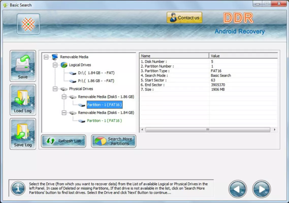This screenshot has height=203, width=289.
Task: Select green Partition - 1 (FAT16) under Disk6
Action: [104, 121]
